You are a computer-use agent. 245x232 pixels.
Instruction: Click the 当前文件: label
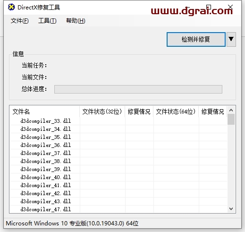click(x=34, y=77)
